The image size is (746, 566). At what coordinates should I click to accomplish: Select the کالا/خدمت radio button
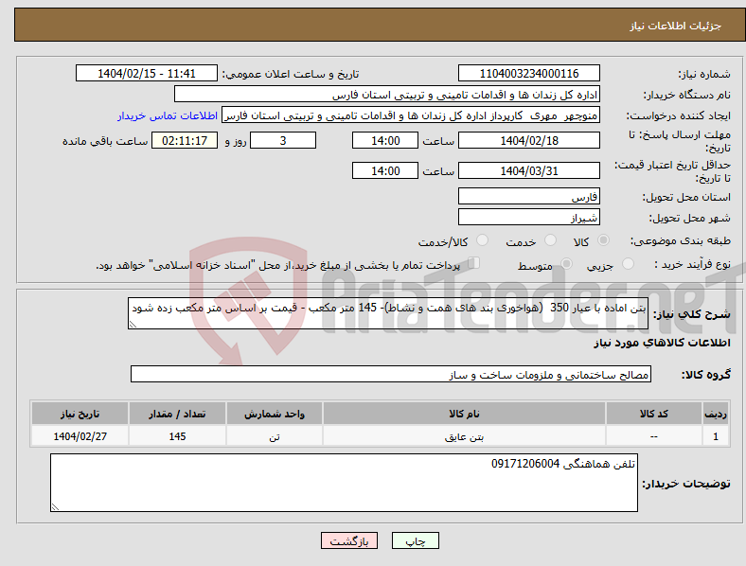pos(483,240)
